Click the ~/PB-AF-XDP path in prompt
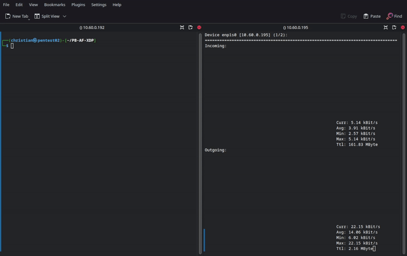Image resolution: width=407 pixels, height=256 pixels. [80, 40]
